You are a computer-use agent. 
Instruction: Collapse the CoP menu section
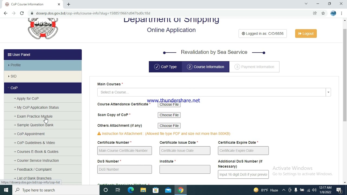(43, 88)
